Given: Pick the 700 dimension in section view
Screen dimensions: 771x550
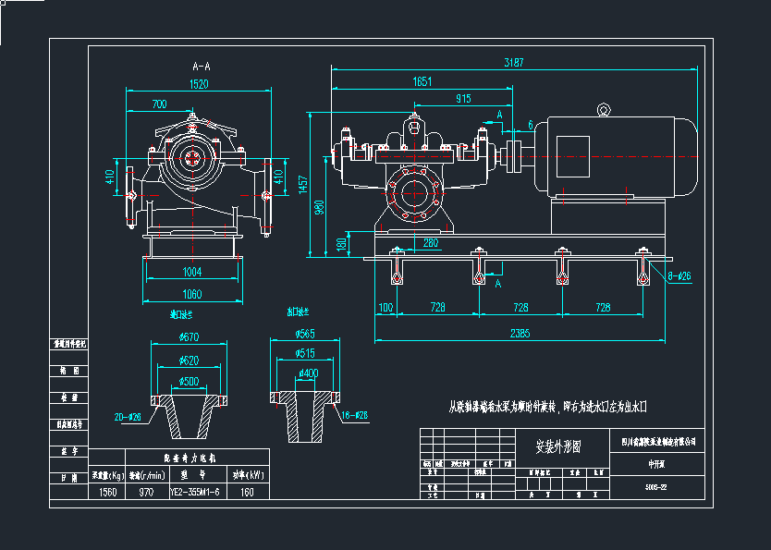Looking at the screenshot, I should tap(160, 103).
